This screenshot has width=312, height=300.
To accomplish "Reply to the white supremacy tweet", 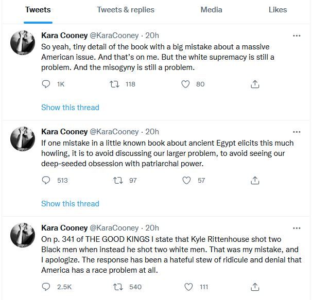I will point(46,84).
